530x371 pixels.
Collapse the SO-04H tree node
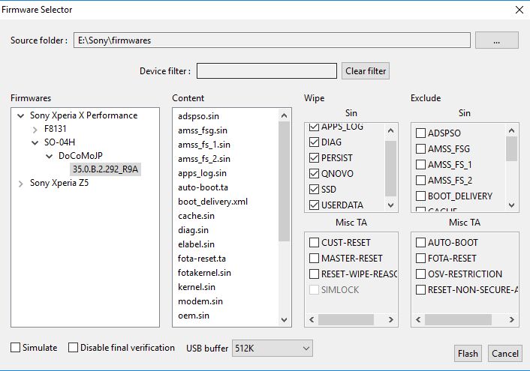click(x=35, y=142)
